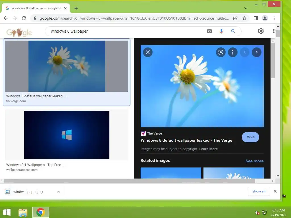This screenshot has width=291, height=218.
Task: Open the Windows Start button
Action: (x=7, y=212)
